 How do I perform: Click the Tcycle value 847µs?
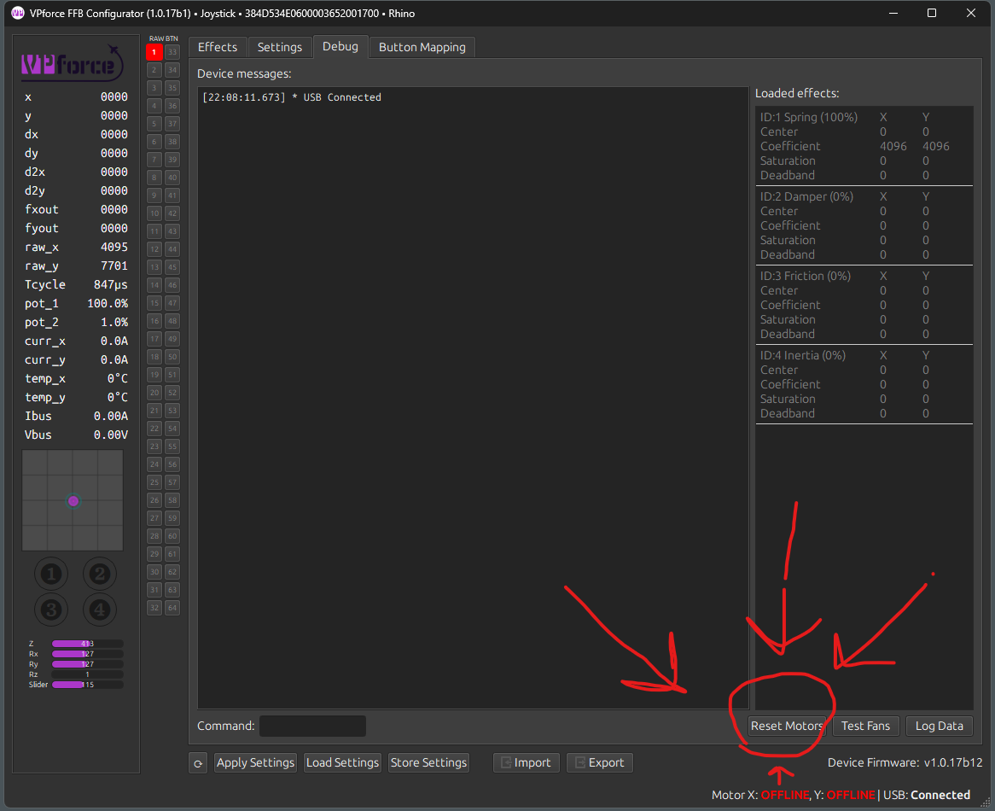(110, 284)
